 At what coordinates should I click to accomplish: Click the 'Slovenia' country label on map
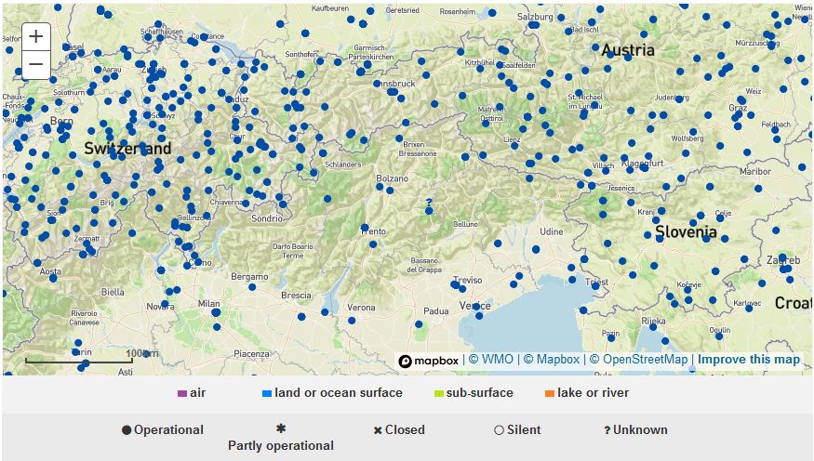point(686,231)
